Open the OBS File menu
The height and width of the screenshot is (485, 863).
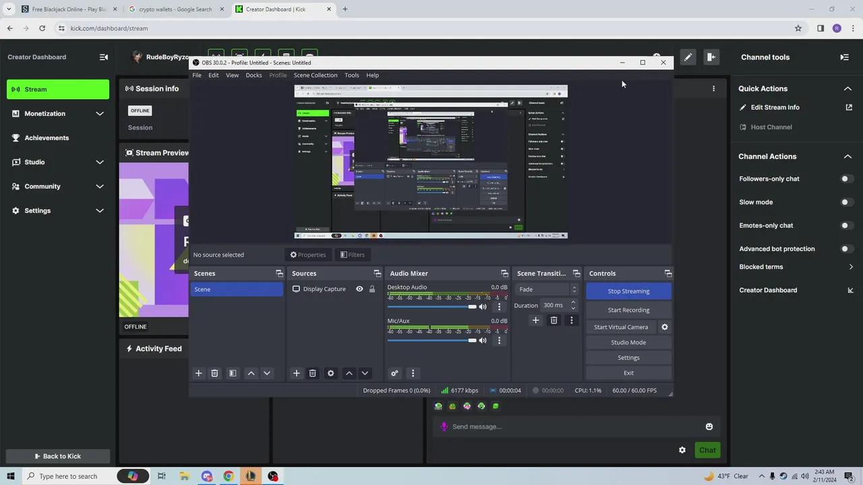pyautogui.click(x=196, y=75)
